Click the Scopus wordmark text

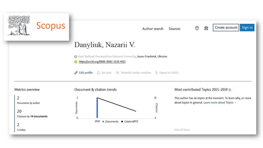51,26
